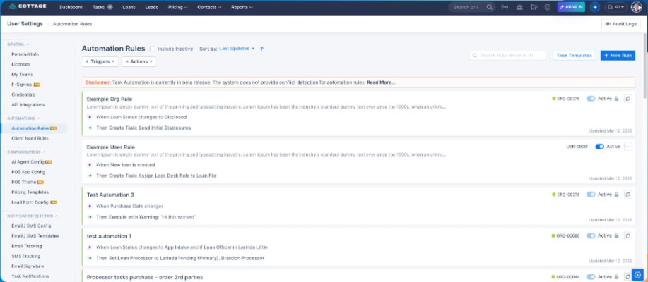Screen dimensions: 648x282
Task: Follow the Read More link in disclaimer
Action: coord(381,82)
